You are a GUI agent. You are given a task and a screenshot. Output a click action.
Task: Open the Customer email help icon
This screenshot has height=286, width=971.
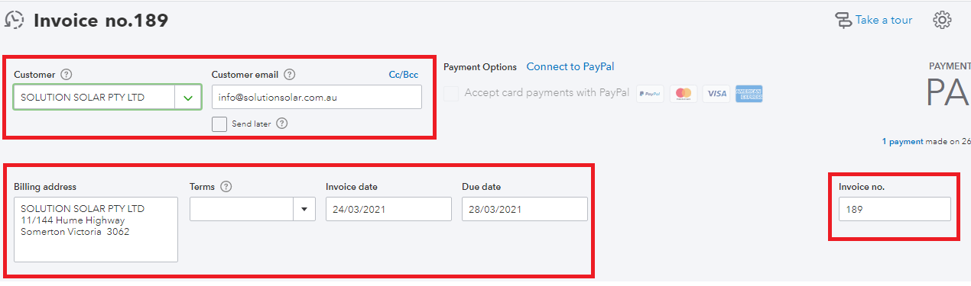pos(289,75)
